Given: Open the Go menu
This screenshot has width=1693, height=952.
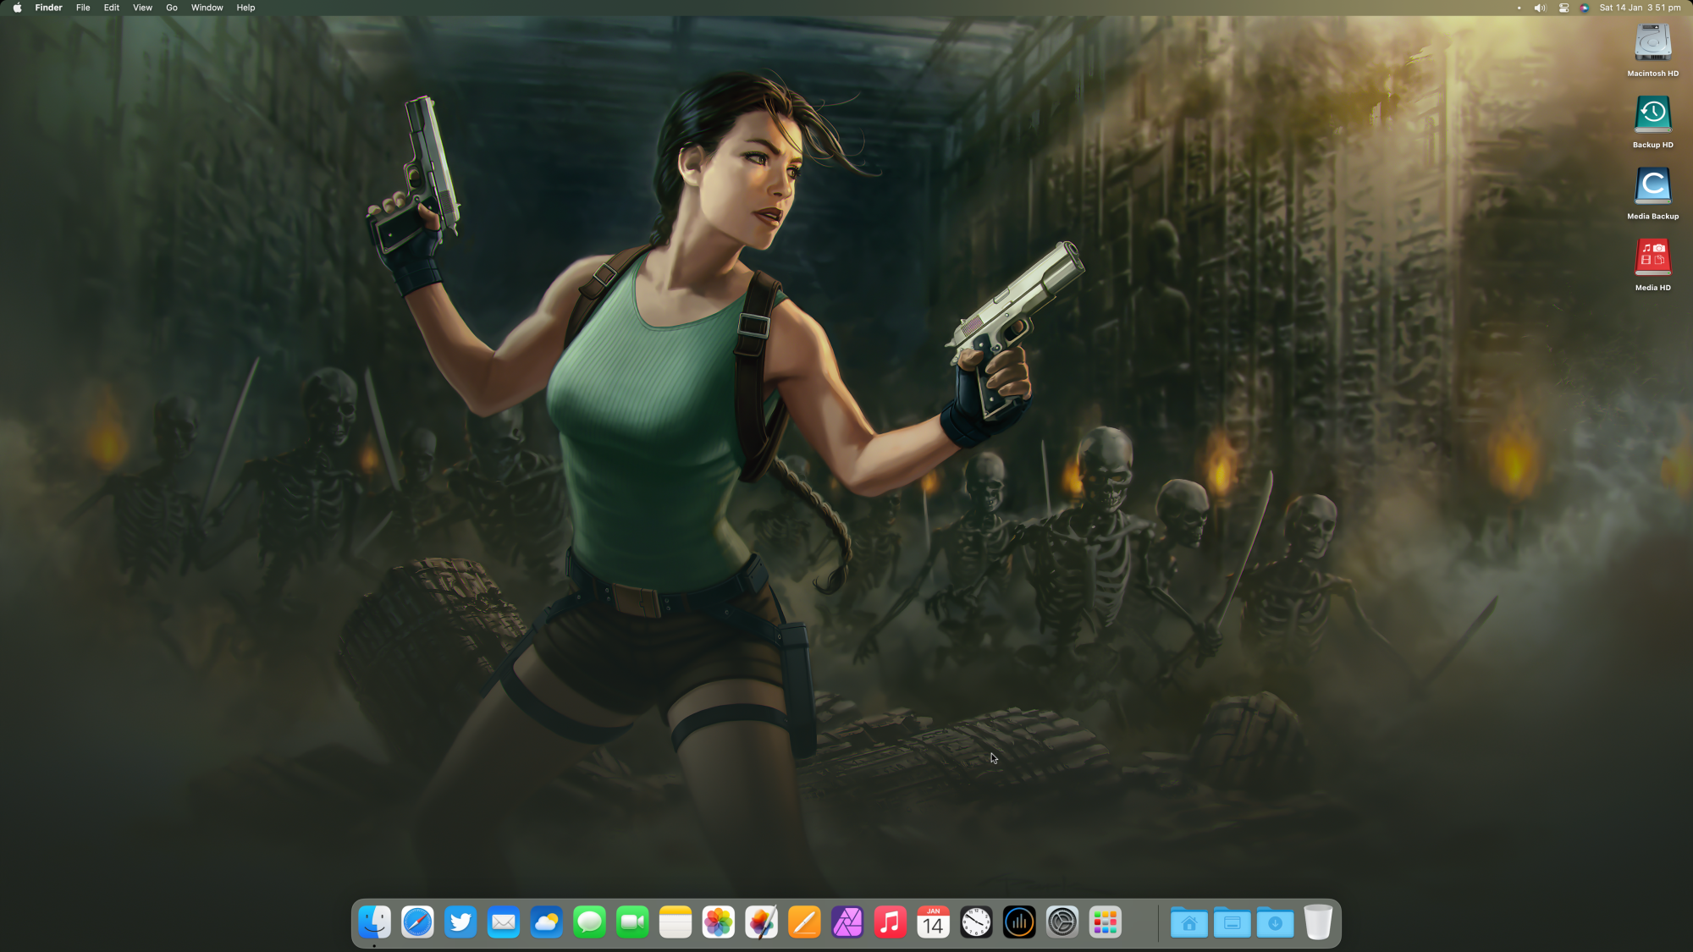Looking at the screenshot, I should [172, 8].
